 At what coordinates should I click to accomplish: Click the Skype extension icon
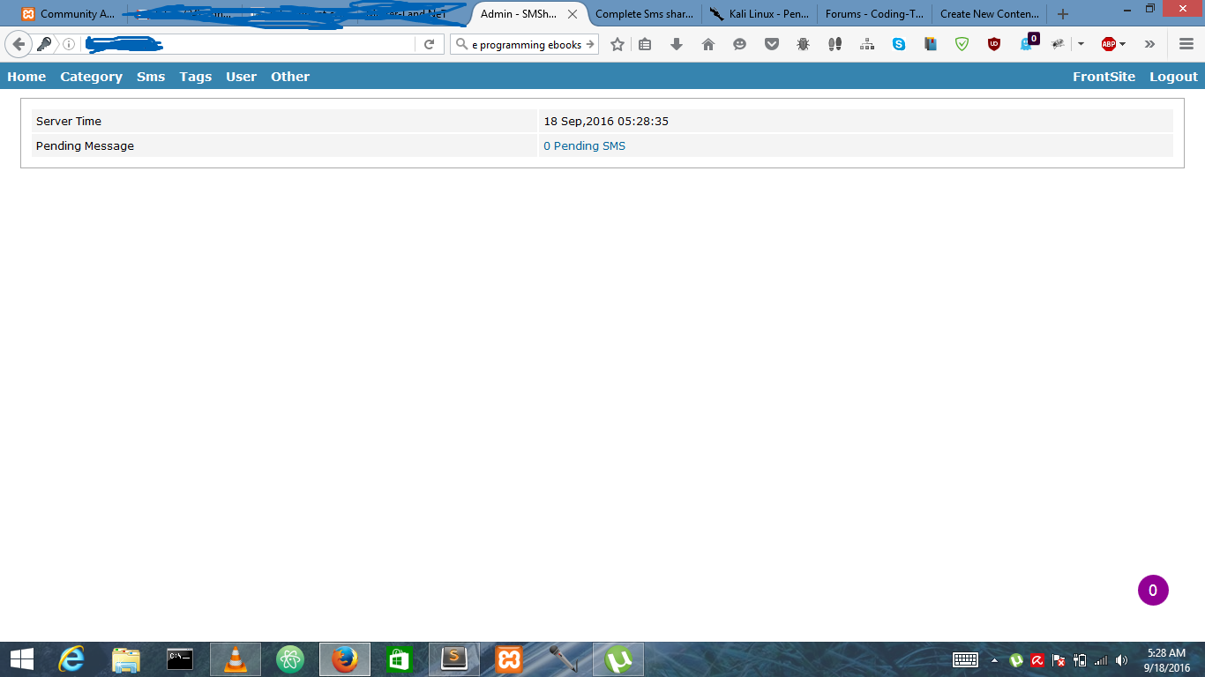coord(899,44)
